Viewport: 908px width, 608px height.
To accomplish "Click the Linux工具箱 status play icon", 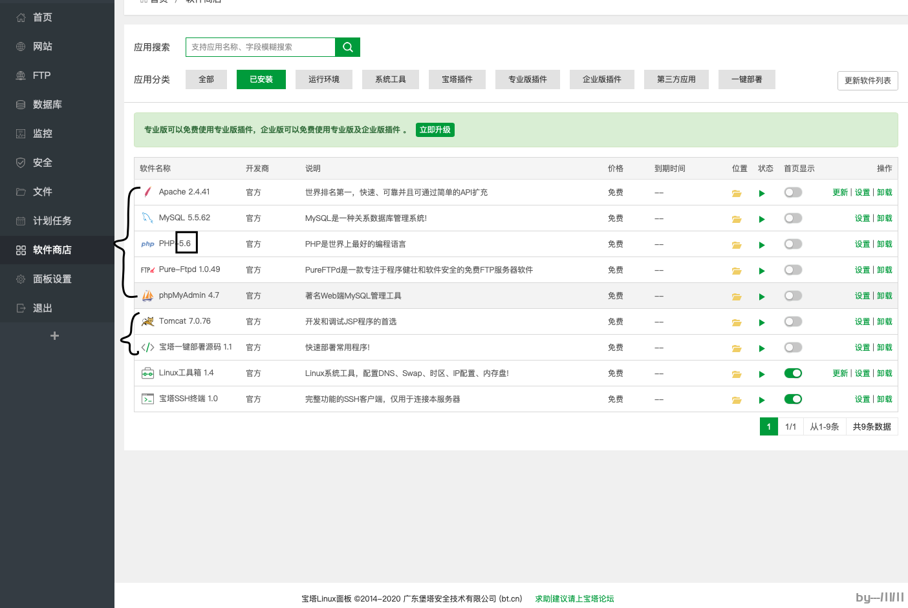I will [x=762, y=374].
